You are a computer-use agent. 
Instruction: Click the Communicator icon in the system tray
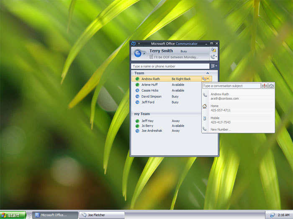point(272,215)
